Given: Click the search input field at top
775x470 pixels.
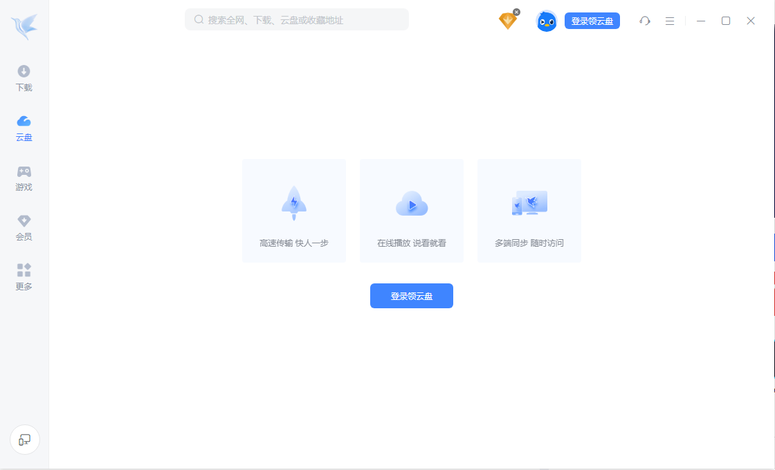Looking at the screenshot, I should tap(296, 19).
